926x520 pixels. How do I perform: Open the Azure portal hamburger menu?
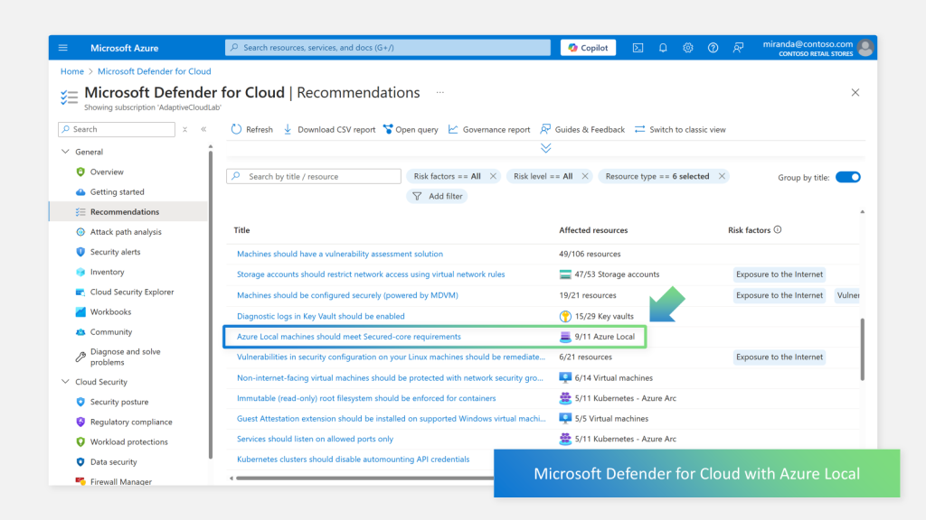63,48
